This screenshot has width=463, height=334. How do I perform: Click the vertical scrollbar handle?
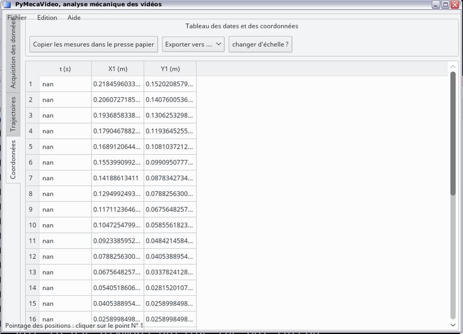(x=453, y=133)
